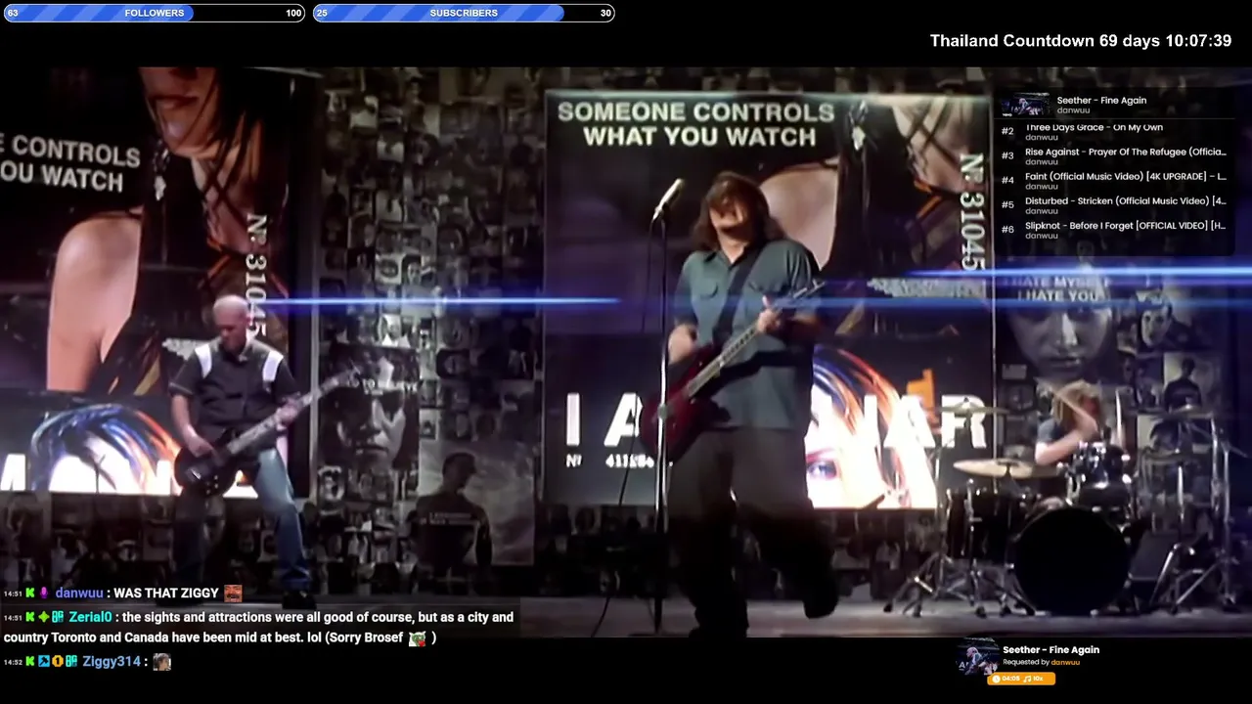The image size is (1252, 704).
Task: Click the now-playing circular album thumbnail
Action: point(976,656)
